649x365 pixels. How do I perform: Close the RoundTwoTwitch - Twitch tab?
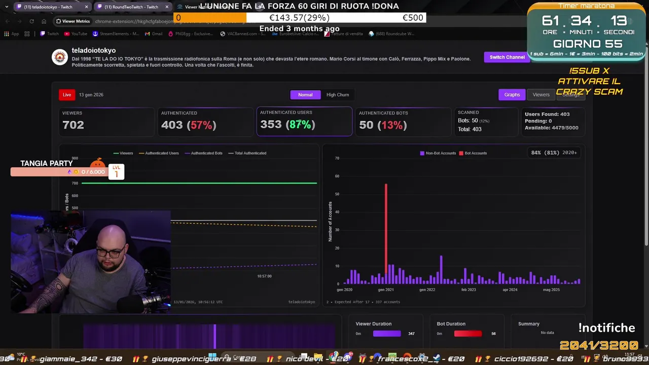167,7
